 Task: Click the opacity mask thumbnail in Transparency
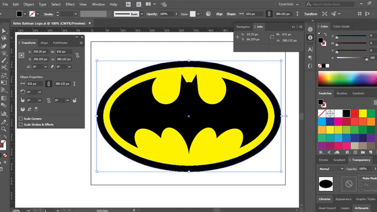coord(349,184)
